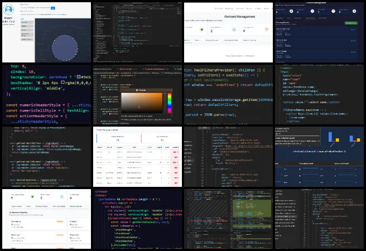Open the code editor thumbnail with file explorer tree
The image size is (366, 251).
(137, 32)
